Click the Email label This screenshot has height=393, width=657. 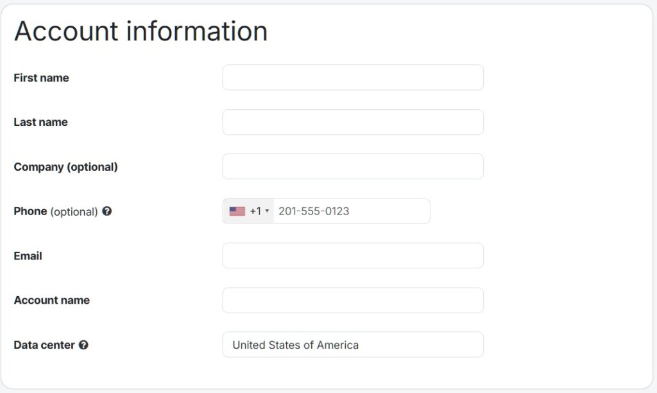pos(28,256)
